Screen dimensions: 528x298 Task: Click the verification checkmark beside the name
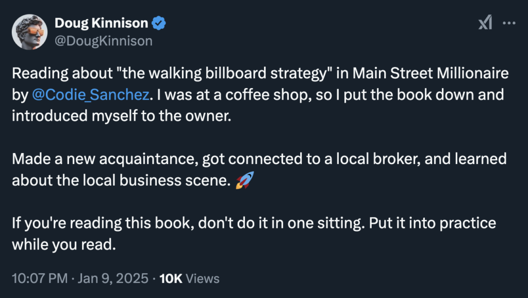pyautogui.click(x=159, y=22)
